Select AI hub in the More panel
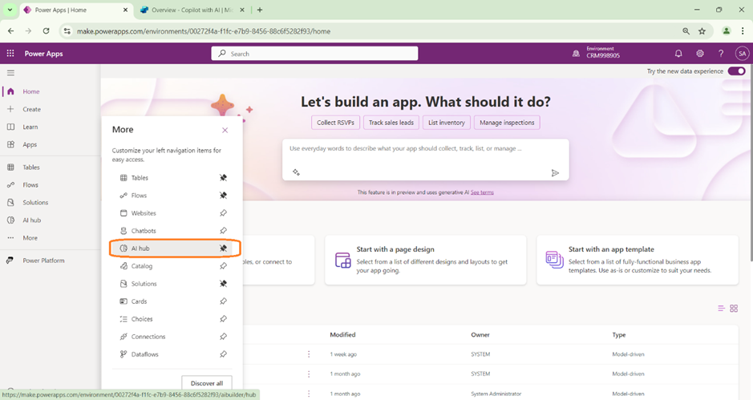The height and width of the screenshot is (400, 753). coord(141,248)
